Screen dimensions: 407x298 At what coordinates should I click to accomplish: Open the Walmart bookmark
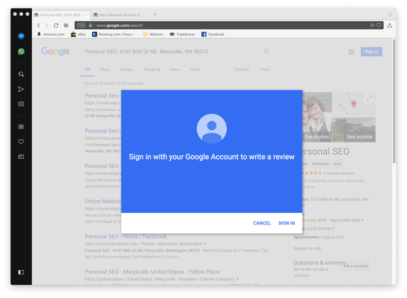tap(153, 34)
